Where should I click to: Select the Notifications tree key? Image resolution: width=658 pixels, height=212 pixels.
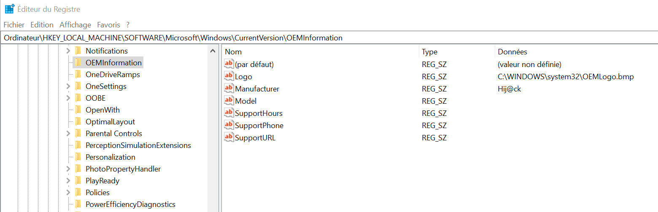(x=107, y=51)
